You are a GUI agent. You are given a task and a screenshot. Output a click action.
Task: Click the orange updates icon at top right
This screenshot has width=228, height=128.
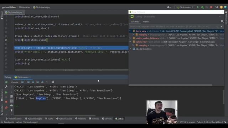click(x=221, y=7)
